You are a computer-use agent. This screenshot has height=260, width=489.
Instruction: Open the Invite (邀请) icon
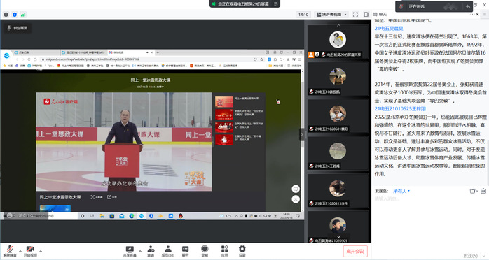coord(151,251)
